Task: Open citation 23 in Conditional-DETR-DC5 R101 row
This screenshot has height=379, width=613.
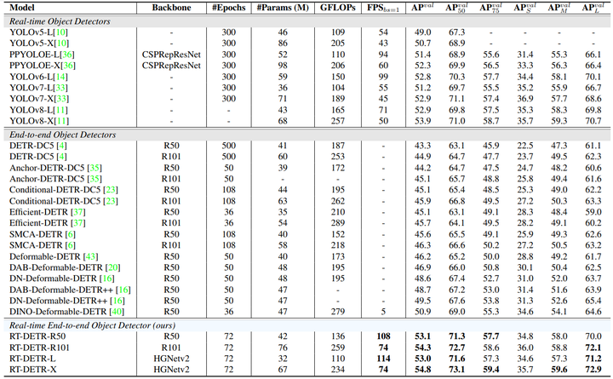Action: coord(111,201)
